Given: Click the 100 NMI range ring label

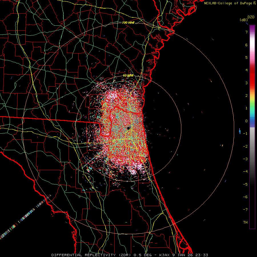Looking at the screenshot, I should (128, 23).
